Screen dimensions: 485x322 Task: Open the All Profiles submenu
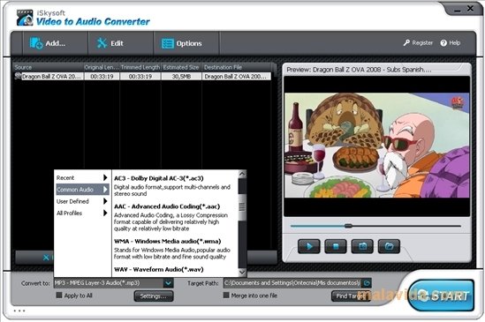(82, 213)
